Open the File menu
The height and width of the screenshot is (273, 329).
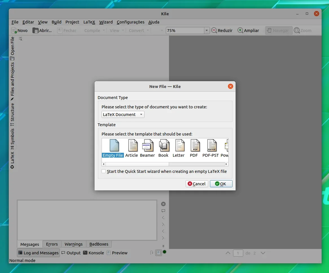[15, 22]
